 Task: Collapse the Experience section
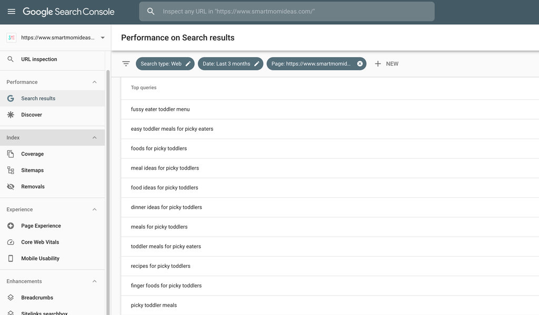(94, 209)
